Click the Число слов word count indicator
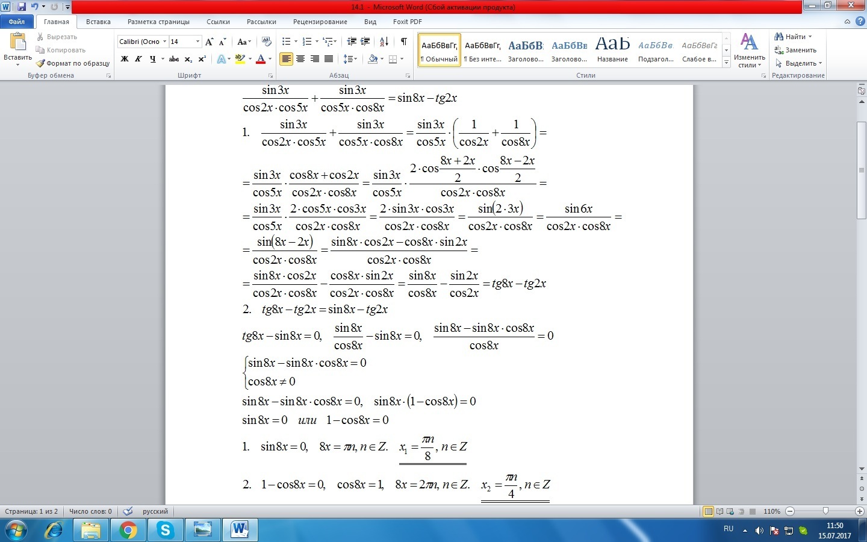This screenshot has height=542, width=867. [x=90, y=511]
